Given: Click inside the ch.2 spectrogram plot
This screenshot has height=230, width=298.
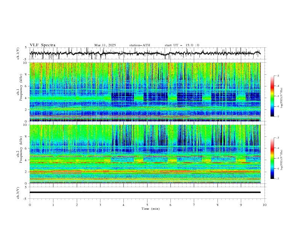Looking at the screenshot, I should click(x=145, y=154).
